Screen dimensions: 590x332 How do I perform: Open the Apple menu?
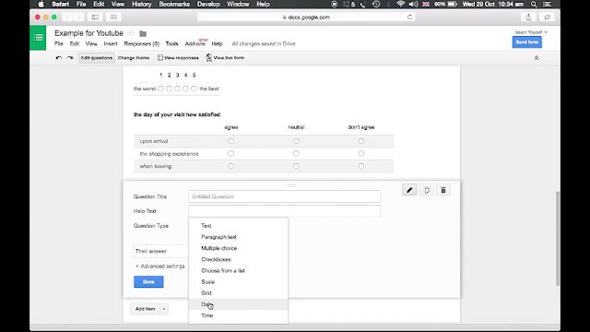pos(41,4)
